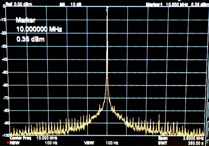This screenshot has width=209, height=146.
Task: Click the '-70' amplitude axis label
Action: [6, 98]
